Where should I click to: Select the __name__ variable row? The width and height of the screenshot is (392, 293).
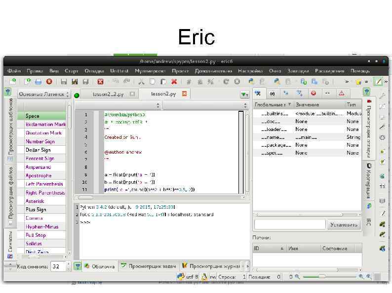[x=308, y=137]
